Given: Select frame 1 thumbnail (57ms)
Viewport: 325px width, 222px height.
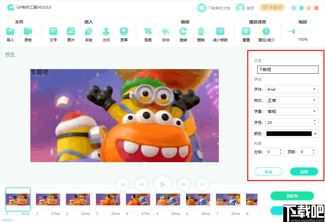Looking at the screenshot, I should tap(48, 199).
